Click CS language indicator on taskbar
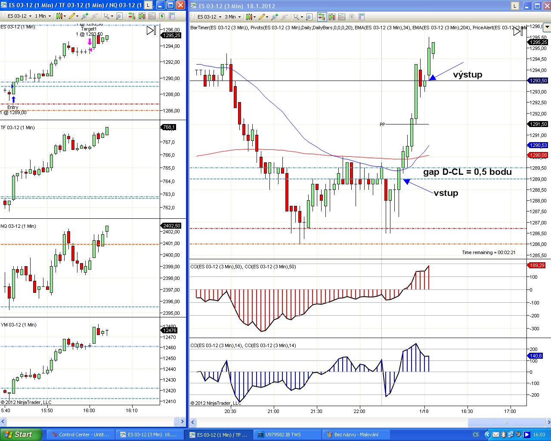Viewport: 551px width, 441px height. pos(476,435)
